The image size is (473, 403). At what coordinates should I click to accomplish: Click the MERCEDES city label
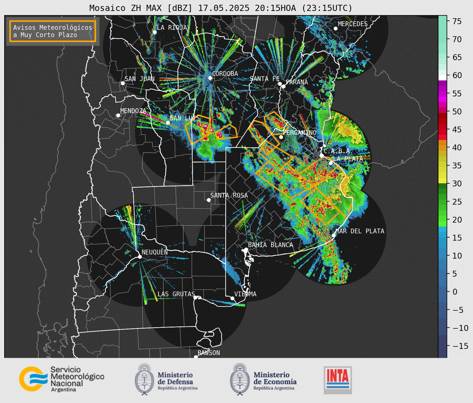coord(353,24)
